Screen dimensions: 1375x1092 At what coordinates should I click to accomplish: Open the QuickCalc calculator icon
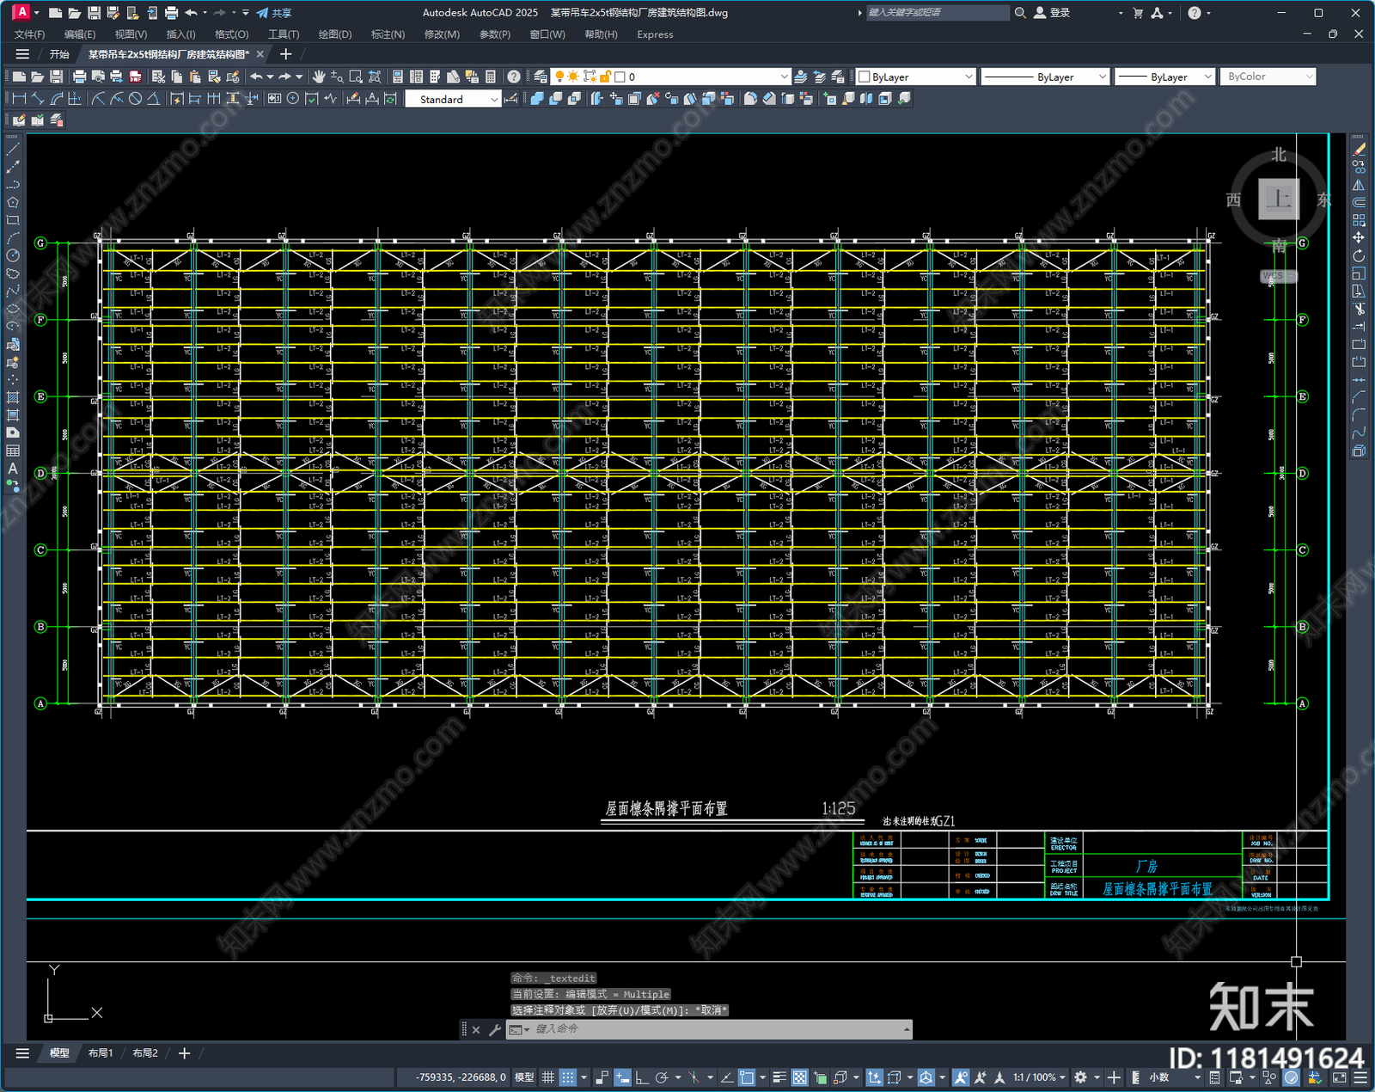tap(491, 77)
